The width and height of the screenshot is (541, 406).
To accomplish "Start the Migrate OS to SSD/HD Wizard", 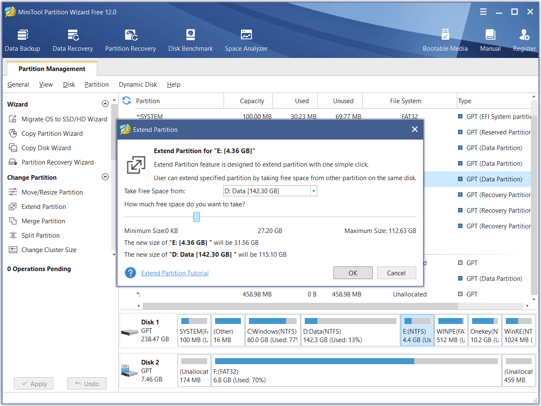I will (58, 119).
